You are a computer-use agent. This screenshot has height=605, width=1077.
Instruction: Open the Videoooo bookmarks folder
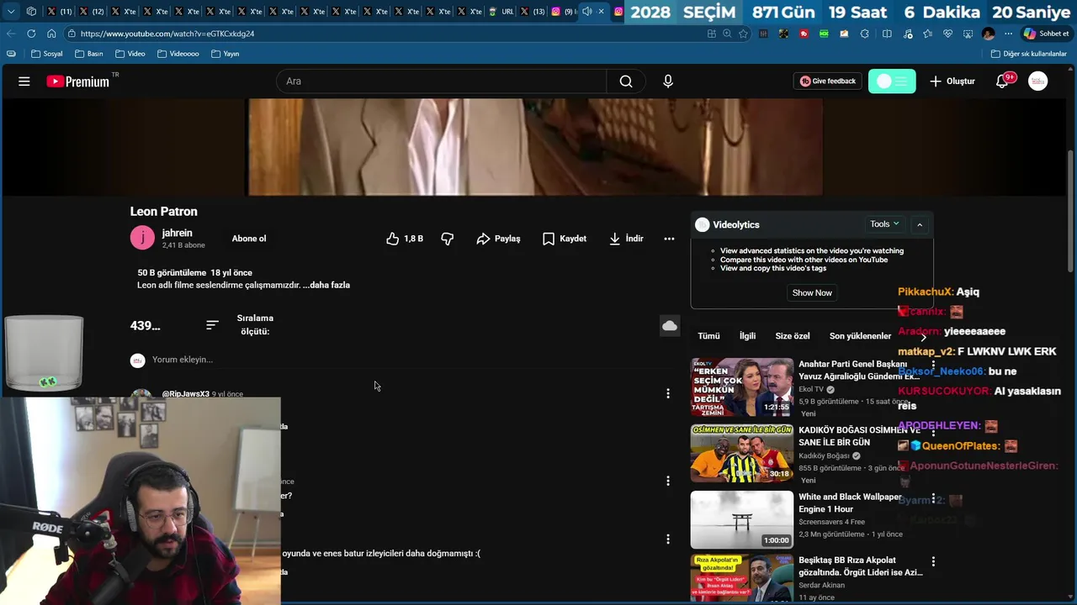[x=178, y=54]
